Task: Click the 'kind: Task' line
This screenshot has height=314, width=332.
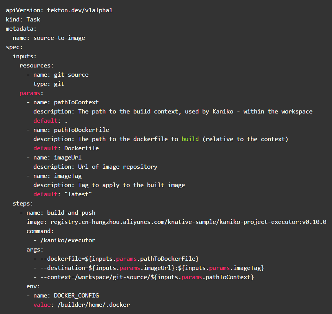Action: 23,20
